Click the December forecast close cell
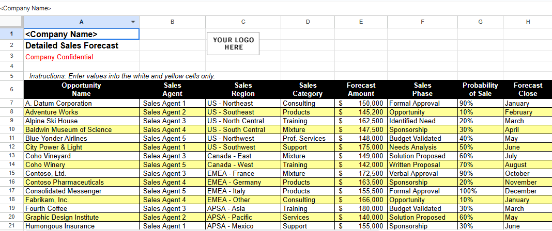 coord(527,191)
